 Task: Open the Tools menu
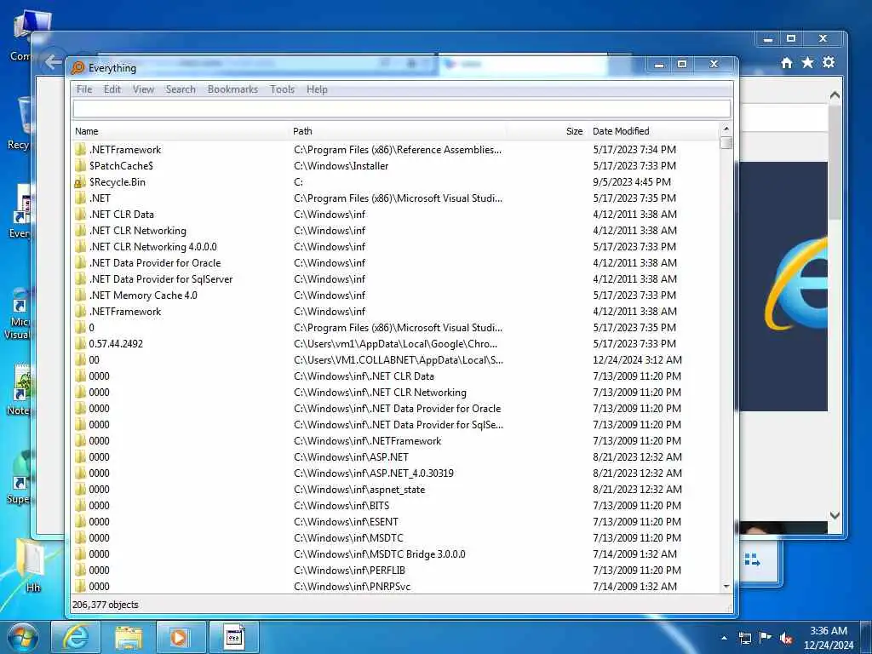click(x=282, y=89)
